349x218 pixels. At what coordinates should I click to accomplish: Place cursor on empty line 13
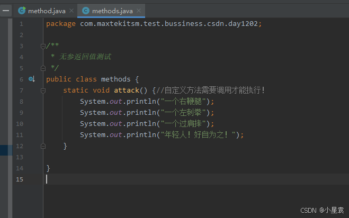pyautogui.click(x=196, y=157)
